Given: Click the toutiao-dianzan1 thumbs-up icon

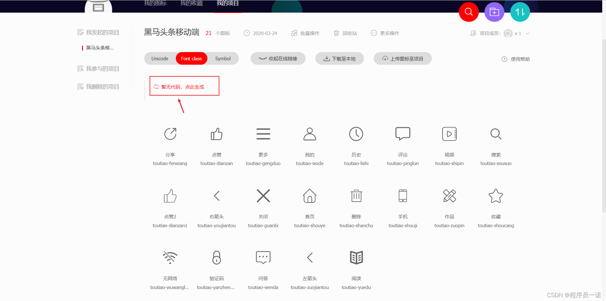Looking at the screenshot, I should click(170, 196).
